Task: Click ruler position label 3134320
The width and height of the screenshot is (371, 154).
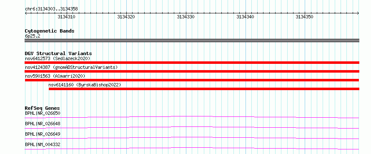Action: click(x=126, y=17)
